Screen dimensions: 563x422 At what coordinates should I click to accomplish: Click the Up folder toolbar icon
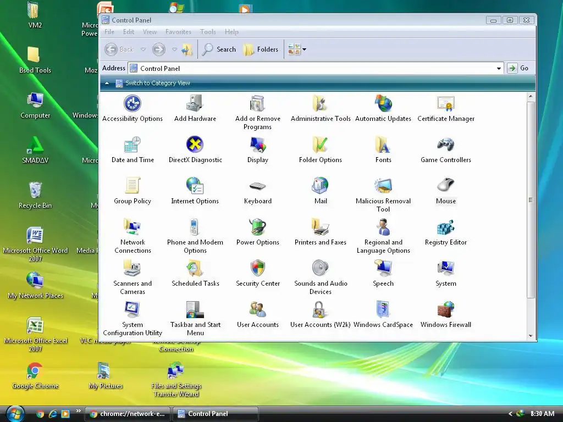187,49
